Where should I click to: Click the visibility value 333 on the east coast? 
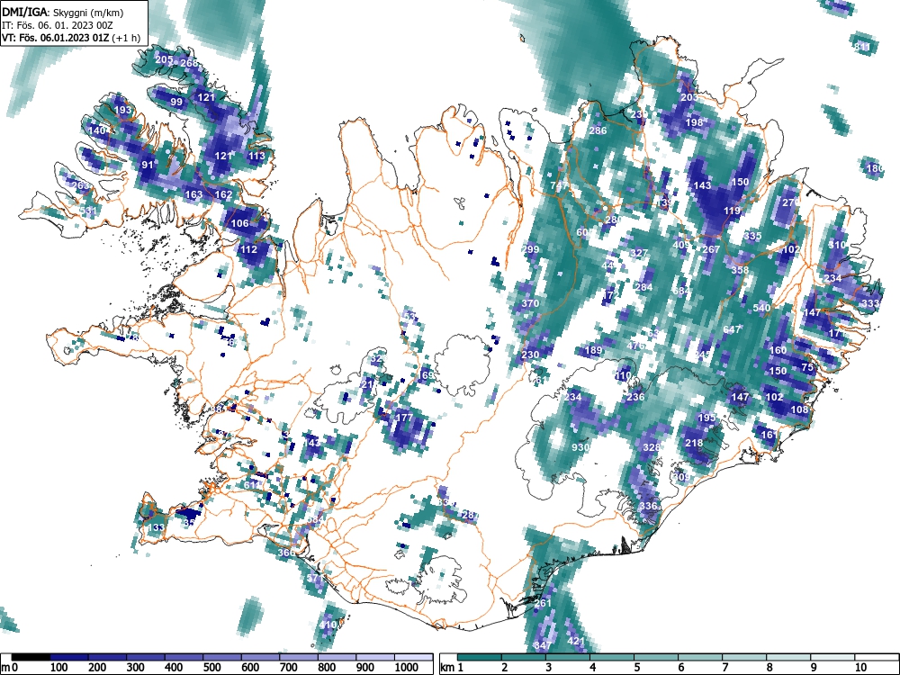(x=870, y=303)
